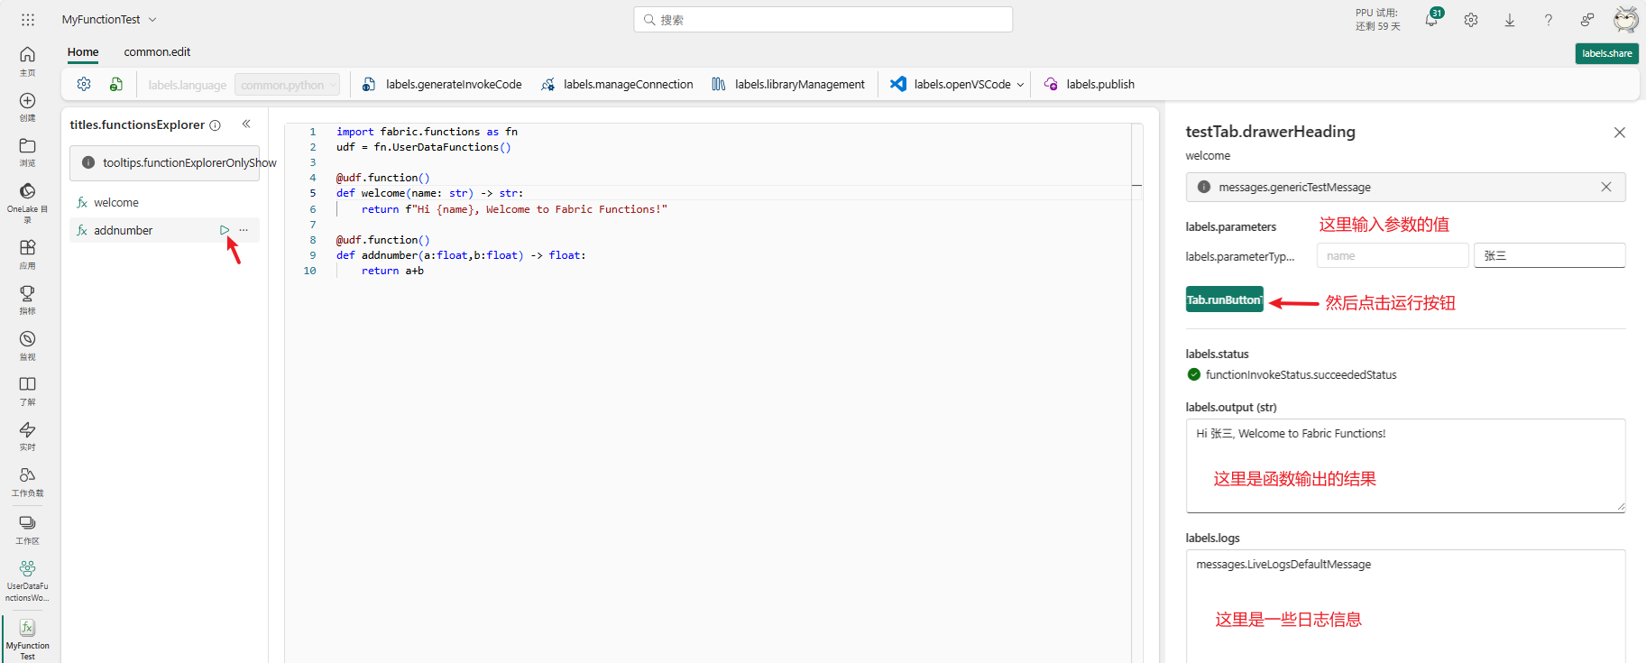Go to Home (主页) in sidebar
Screen dimensions: 1646x663
click(x=28, y=60)
